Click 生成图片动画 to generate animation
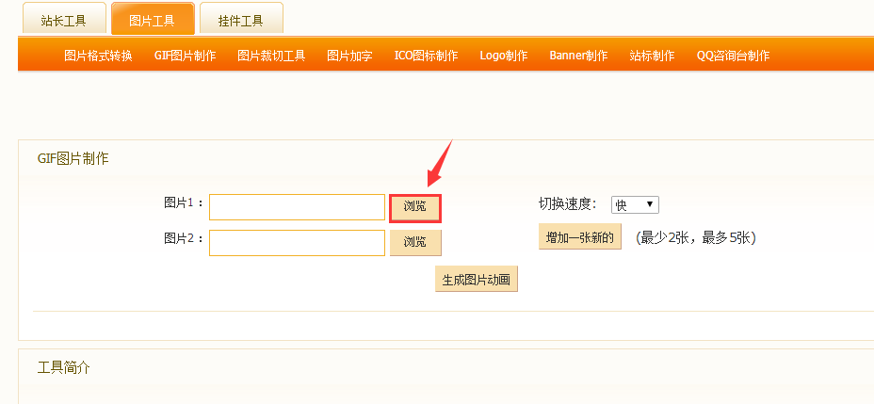 point(476,279)
